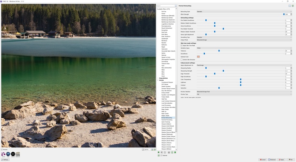Open the Preview Selection dropdown
Image resolution: width=296 pixels, height=162 pixels.
pos(244,92)
